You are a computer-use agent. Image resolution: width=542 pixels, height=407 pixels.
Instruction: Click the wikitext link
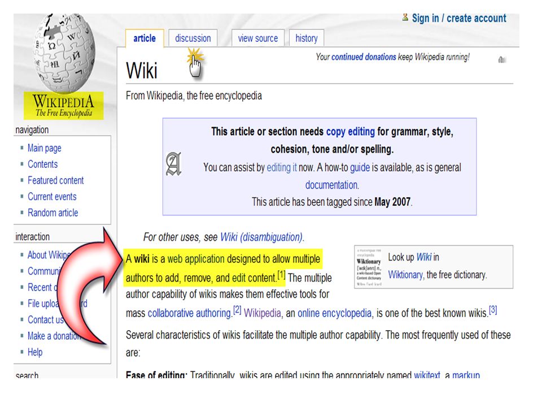(x=427, y=375)
